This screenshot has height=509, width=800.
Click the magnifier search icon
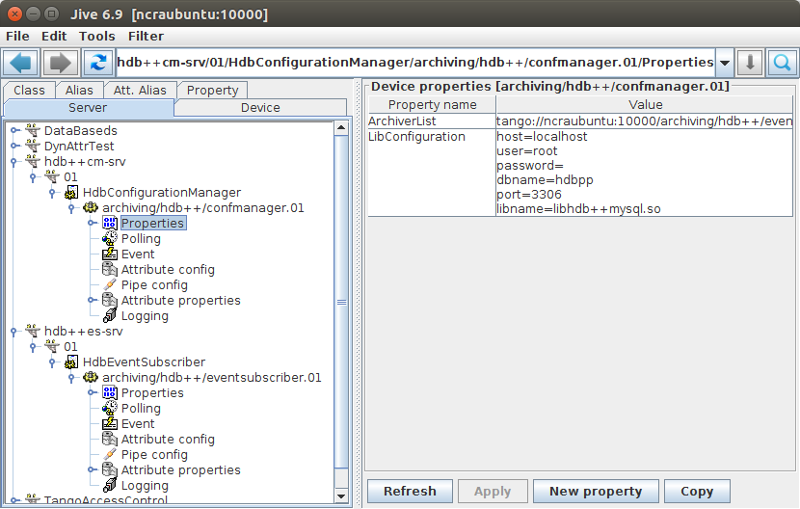click(x=782, y=63)
